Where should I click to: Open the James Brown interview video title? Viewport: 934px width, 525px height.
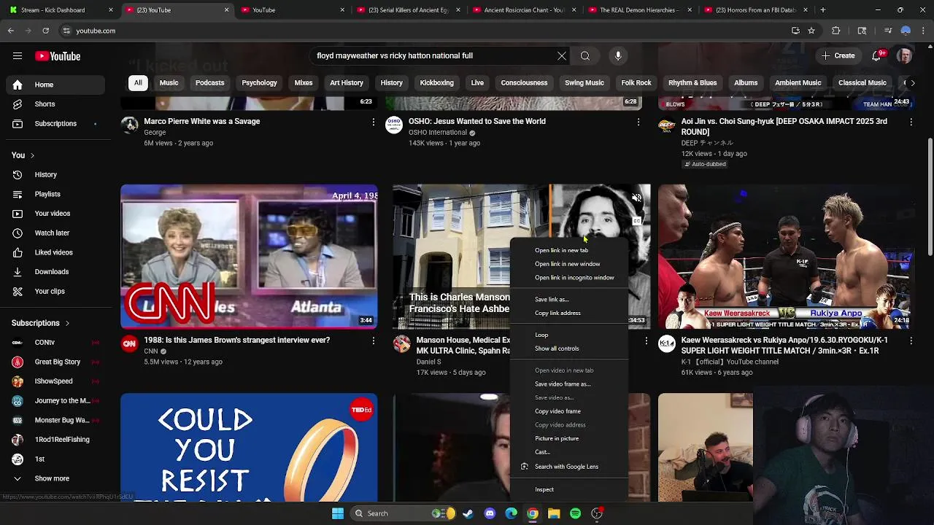click(x=236, y=340)
